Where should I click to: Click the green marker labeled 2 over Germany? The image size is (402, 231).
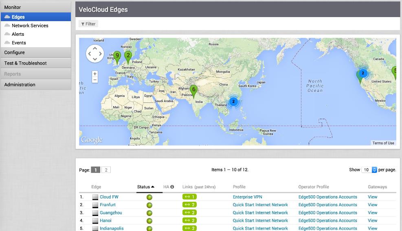tap(128, 57)
